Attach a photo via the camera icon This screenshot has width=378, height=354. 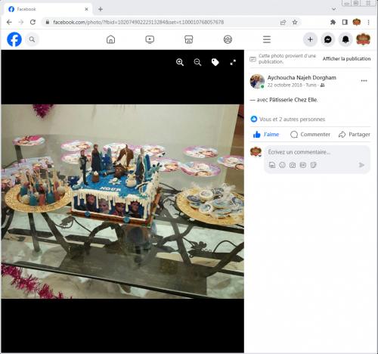(293, 165)
